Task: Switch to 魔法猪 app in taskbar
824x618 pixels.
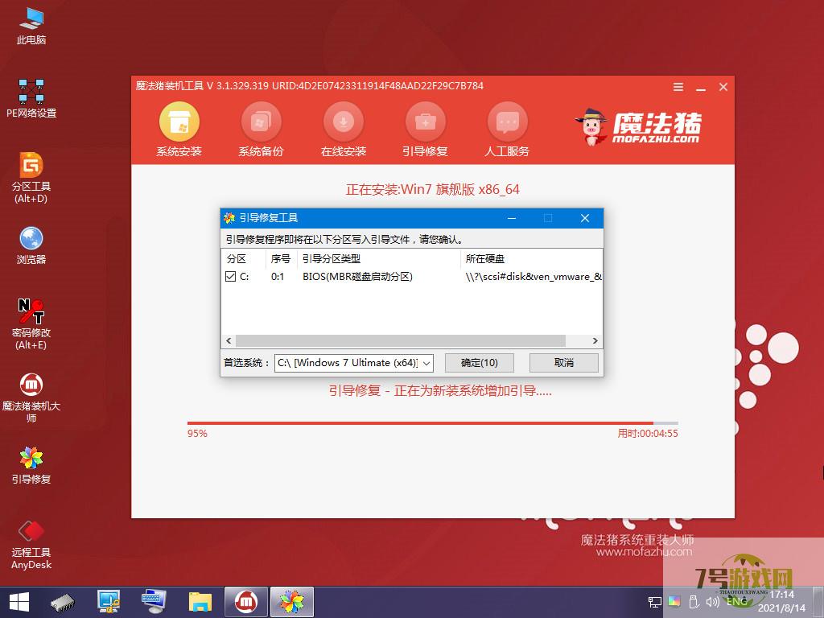Action: [246, 602]
